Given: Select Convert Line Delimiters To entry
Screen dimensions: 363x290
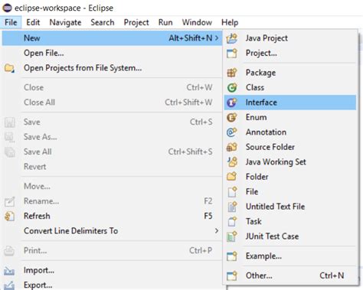Looking at the screenshot, I should pyautogui.click(x=112, y=231).
